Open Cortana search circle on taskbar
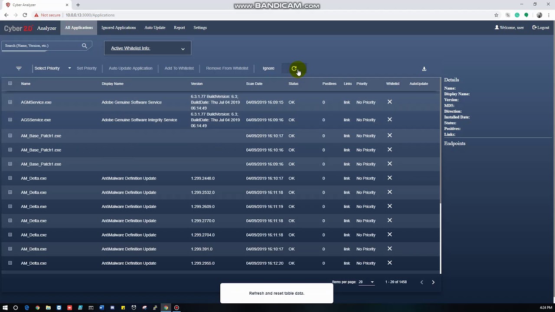555x312 pixels. tap(16, 308)
